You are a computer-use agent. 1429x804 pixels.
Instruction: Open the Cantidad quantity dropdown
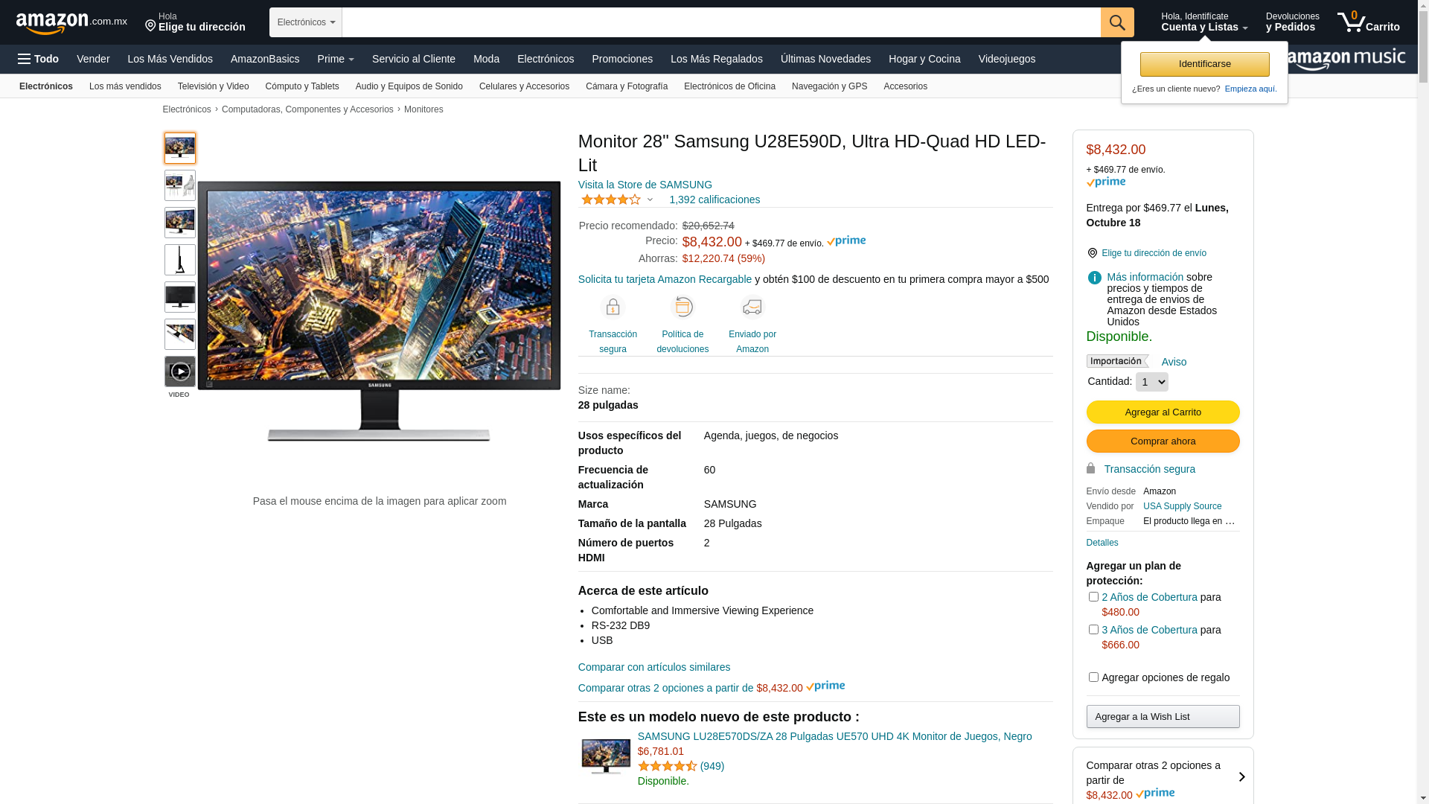coord(1151,382)
